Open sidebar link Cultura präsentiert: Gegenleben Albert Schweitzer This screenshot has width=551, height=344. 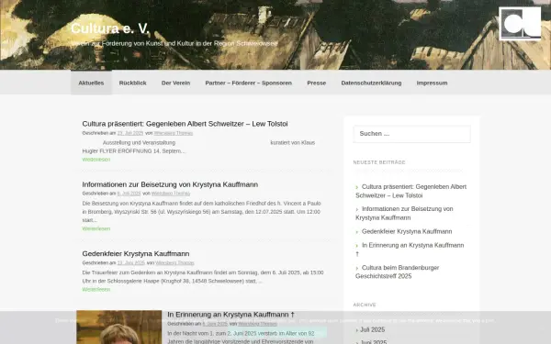coord(411,191)
